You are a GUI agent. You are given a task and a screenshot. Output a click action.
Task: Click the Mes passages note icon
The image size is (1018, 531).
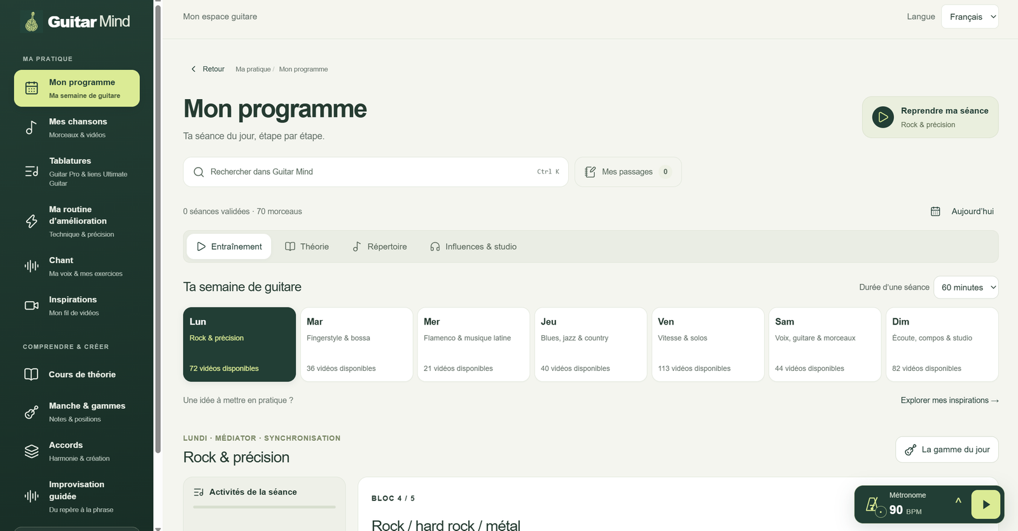590,172
